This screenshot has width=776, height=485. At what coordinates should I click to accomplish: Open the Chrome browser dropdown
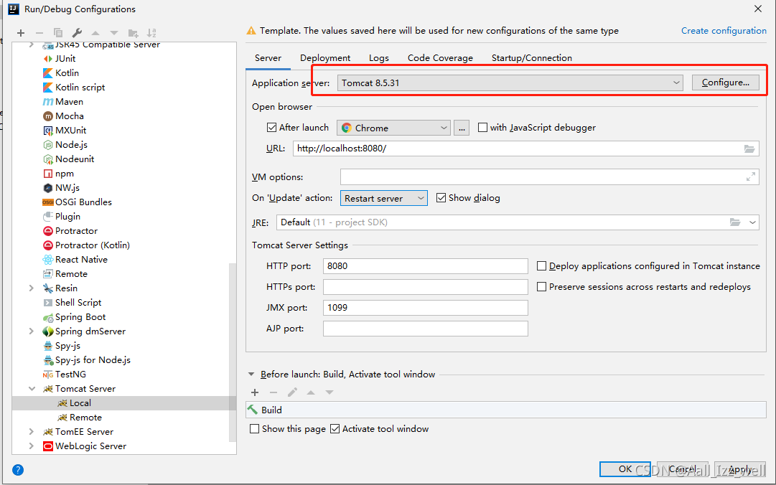point(393,128)
